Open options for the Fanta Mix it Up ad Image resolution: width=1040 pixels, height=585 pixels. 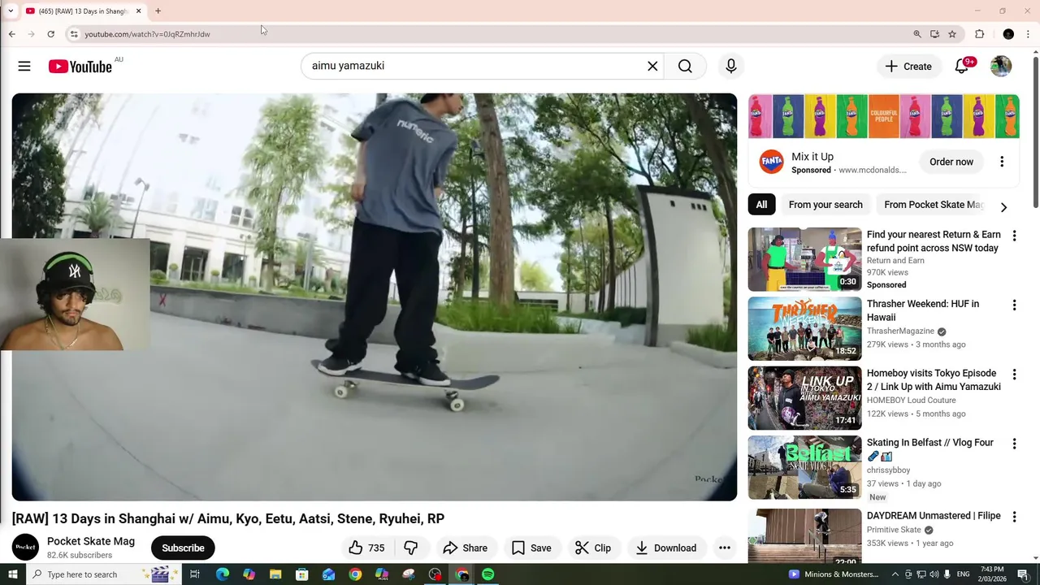(1002, 162)
